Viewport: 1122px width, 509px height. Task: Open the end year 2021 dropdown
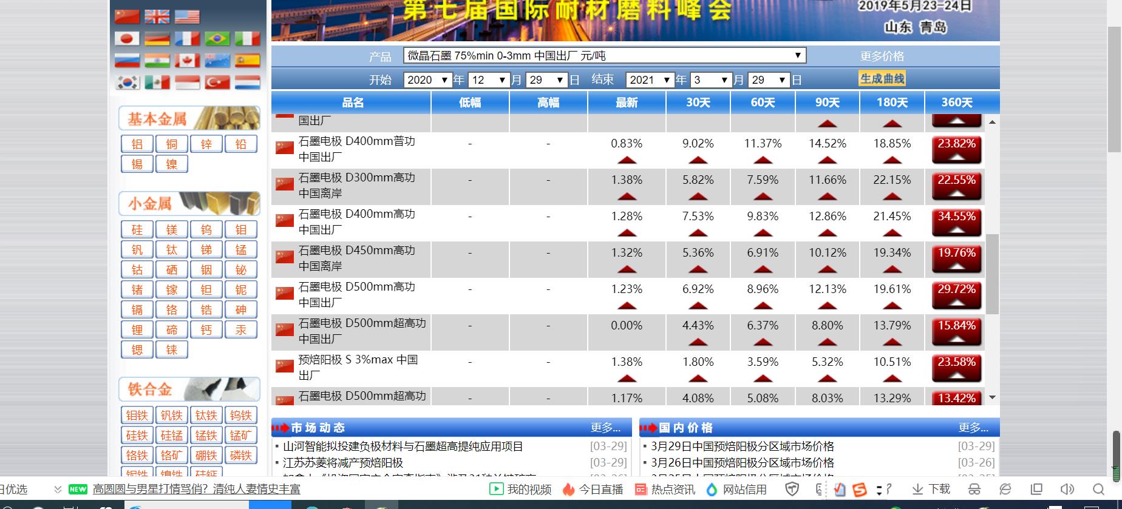(x=650, y=80)
